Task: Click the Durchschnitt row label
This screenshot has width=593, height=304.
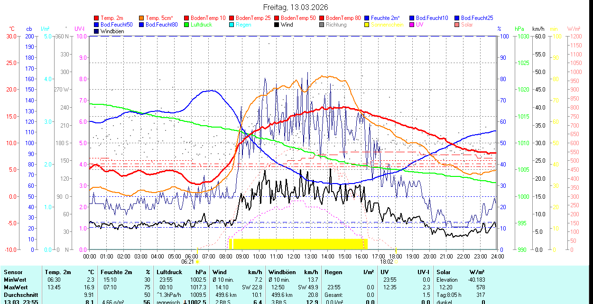Action: point(20,295)
